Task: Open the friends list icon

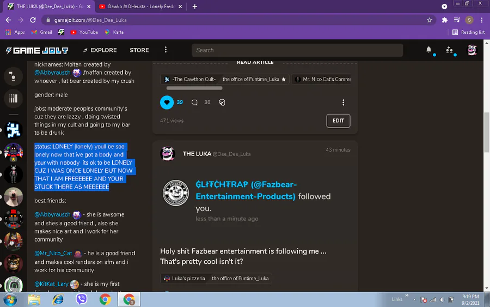Action: coord(449,50)
